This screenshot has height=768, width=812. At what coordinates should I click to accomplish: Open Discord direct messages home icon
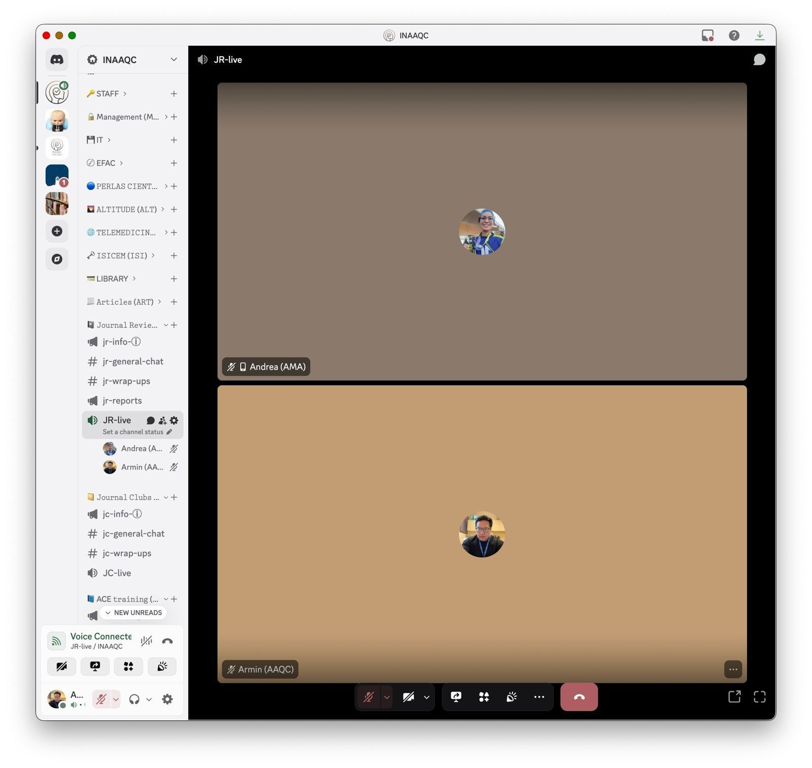point(57,60)
